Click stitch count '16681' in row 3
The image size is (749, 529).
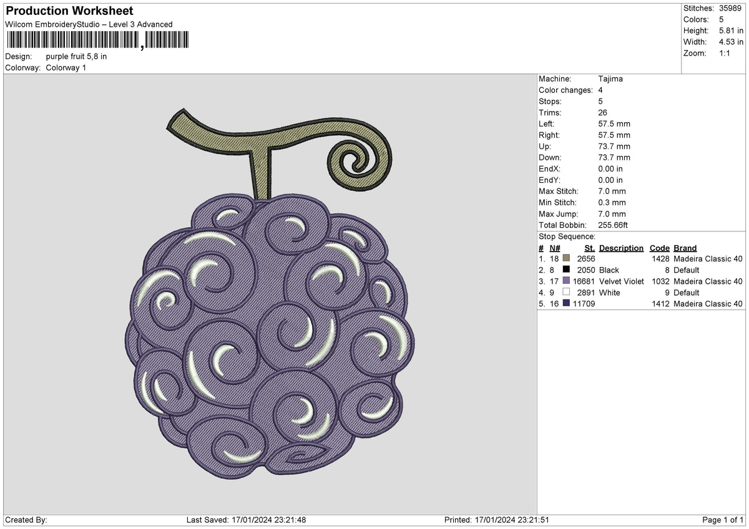(x=584, y=281)
